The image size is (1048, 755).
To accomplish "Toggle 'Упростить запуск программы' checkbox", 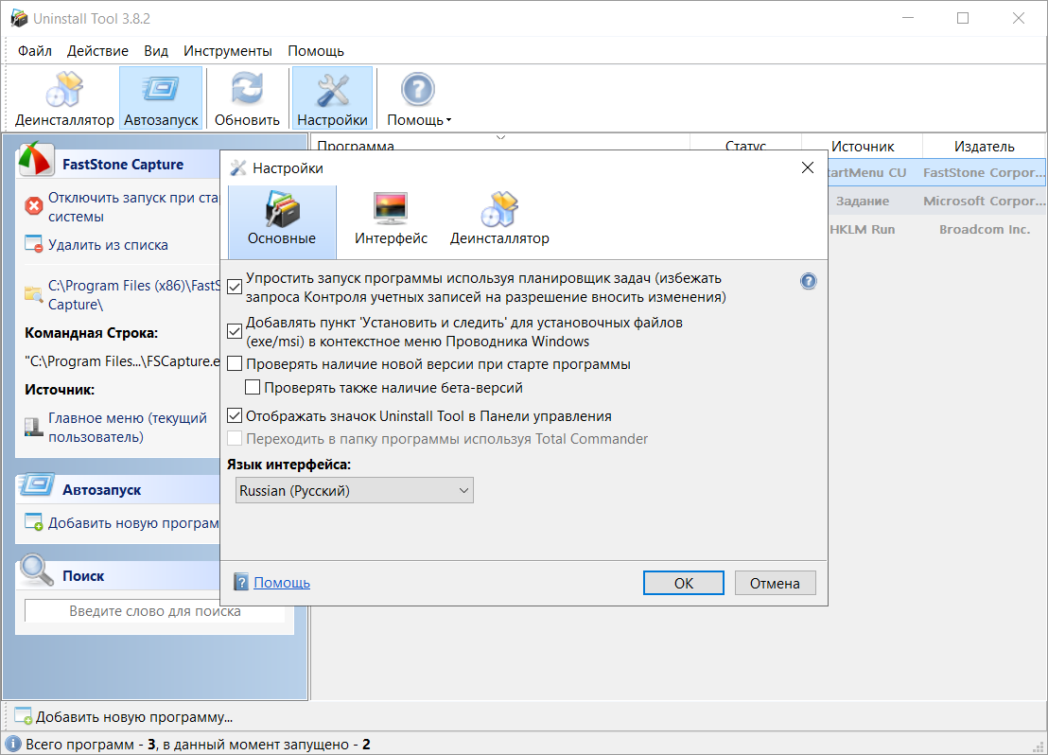I will tap(235, 287).
